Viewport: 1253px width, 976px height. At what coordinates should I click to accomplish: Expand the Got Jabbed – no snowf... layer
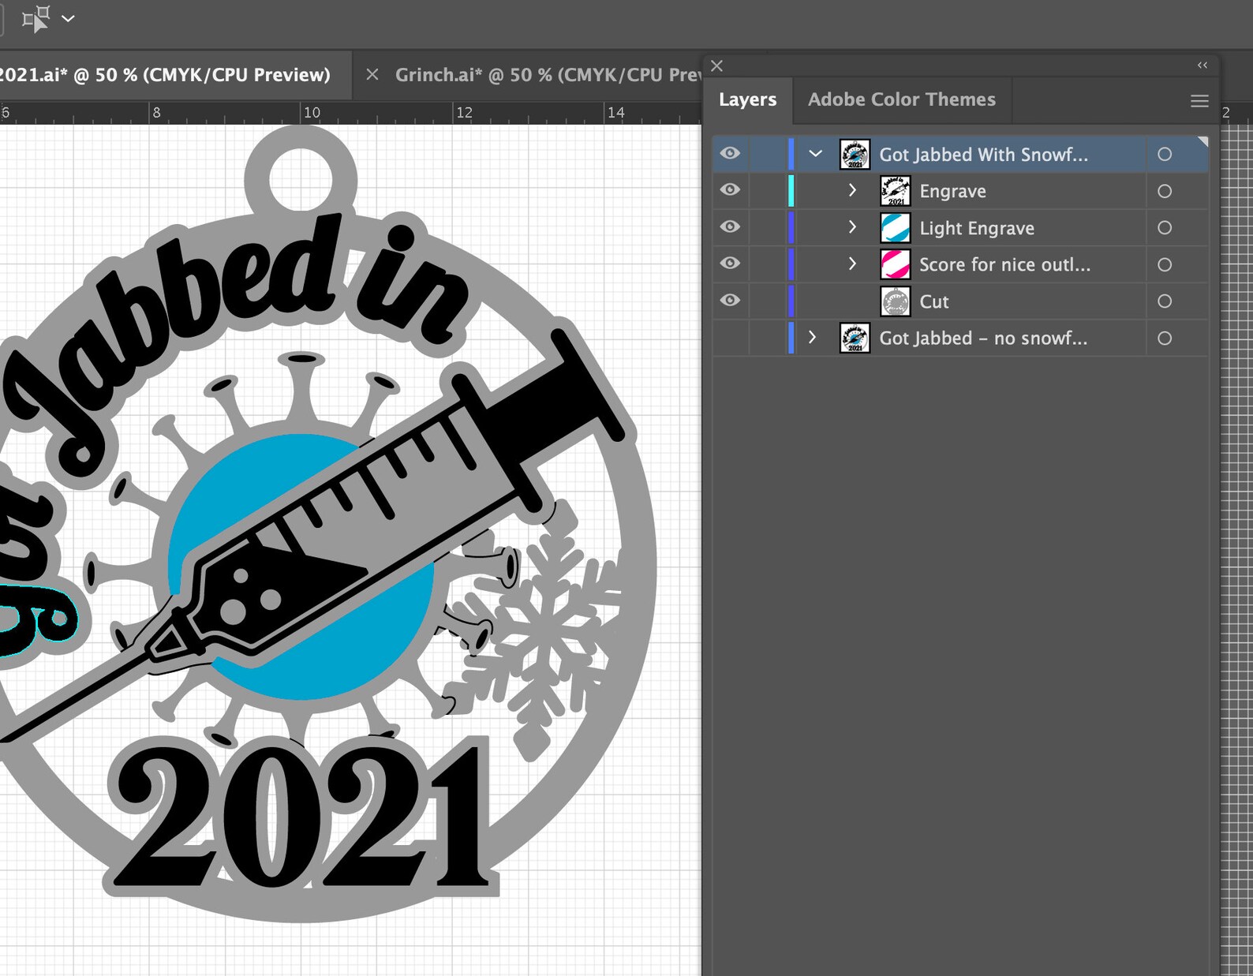(812, 338)
